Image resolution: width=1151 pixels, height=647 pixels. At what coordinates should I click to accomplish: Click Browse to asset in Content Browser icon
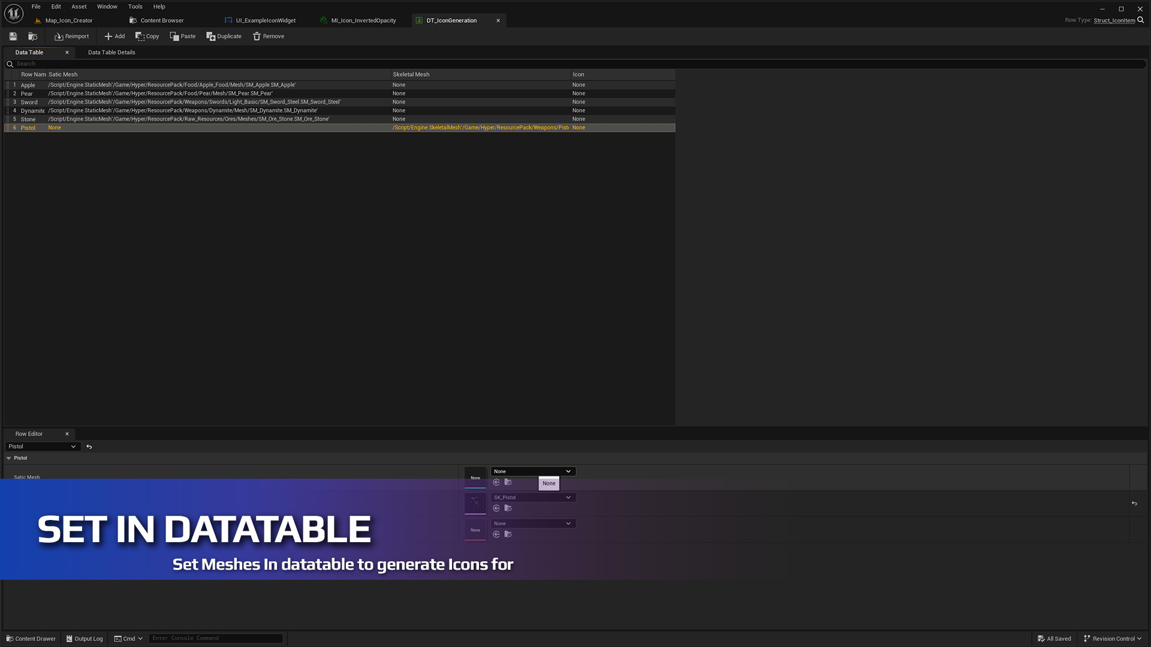coord(33,37)
